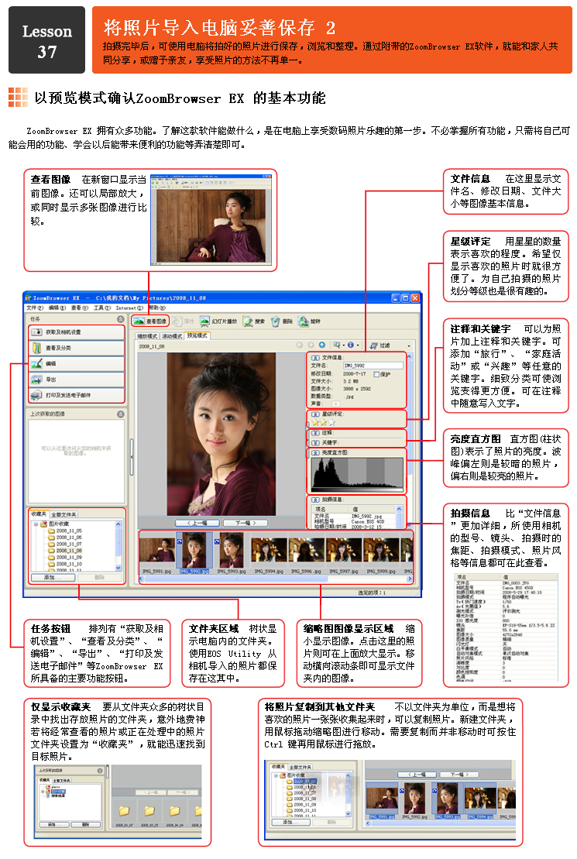This screenshot has width=577, height=859.
Task: Open the 查看及分类 task
Action: pos(77,348)
